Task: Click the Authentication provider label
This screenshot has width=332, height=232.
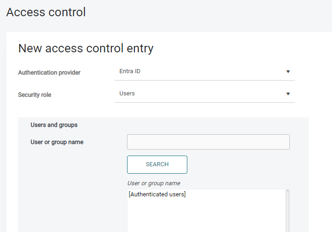Action: [49, 73]
